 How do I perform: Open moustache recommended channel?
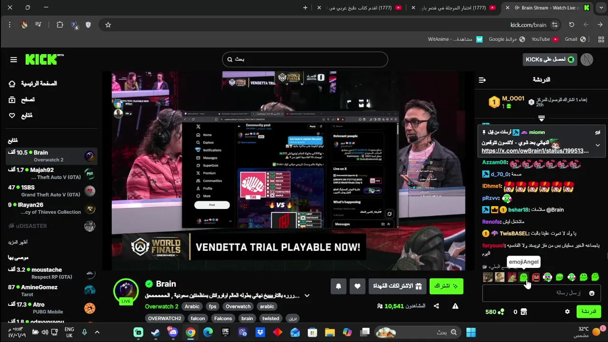[51, 273]
